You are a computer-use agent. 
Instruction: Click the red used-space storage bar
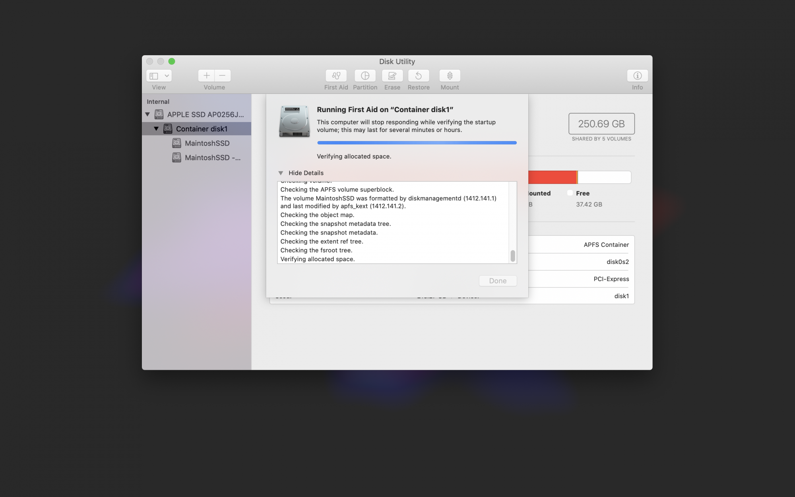(x=552, y=177)
